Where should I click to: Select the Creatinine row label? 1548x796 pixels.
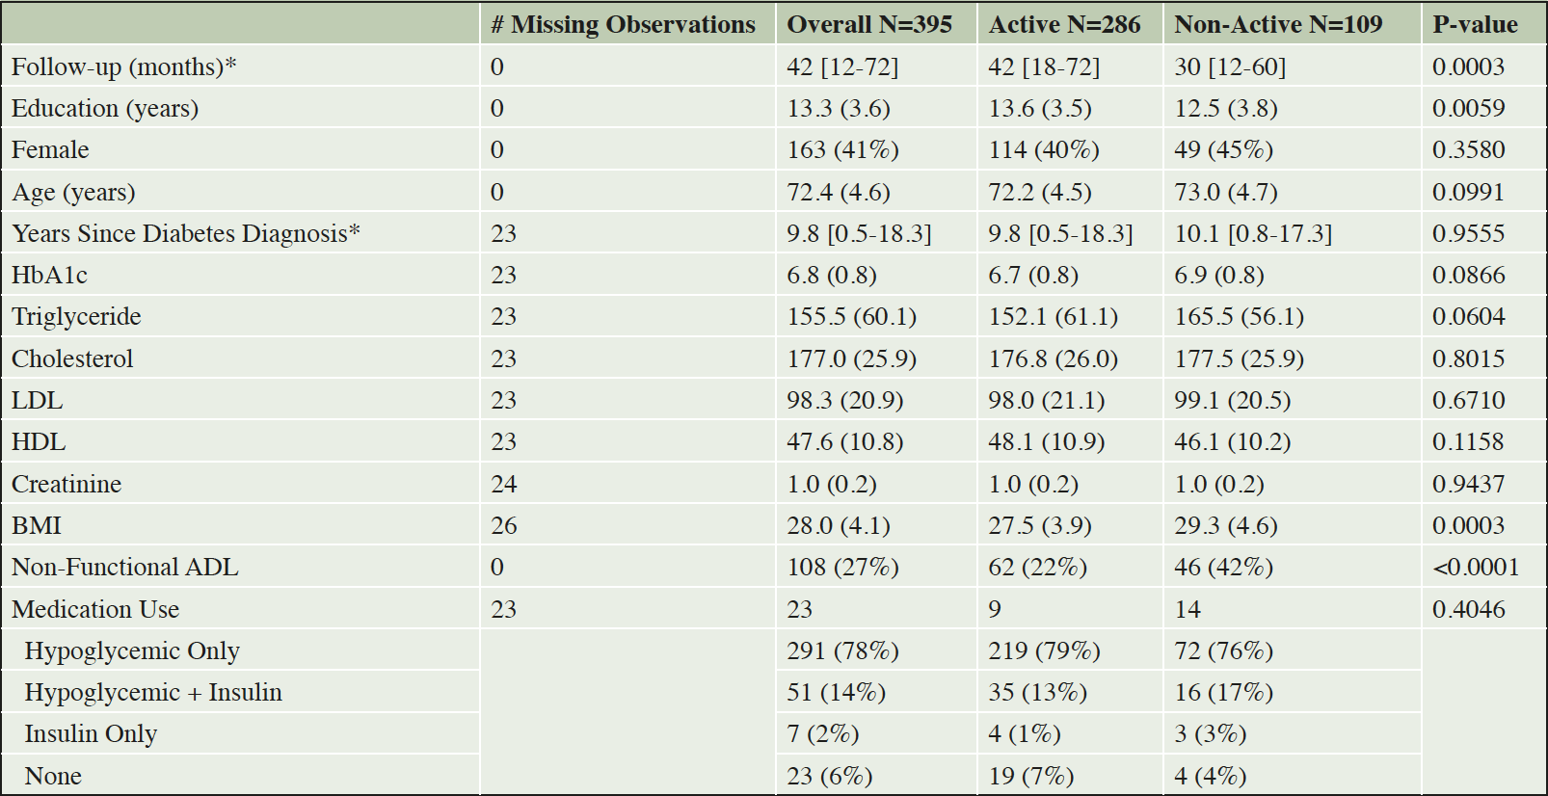(67, 484)
